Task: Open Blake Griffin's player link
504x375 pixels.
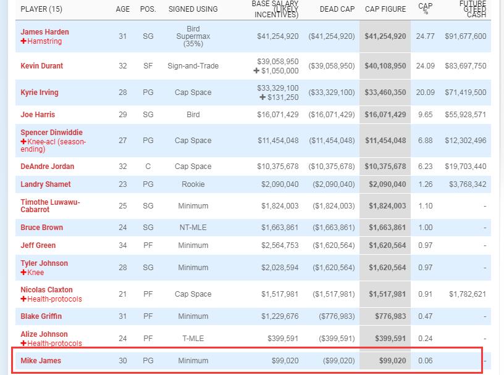Action: 41,316
